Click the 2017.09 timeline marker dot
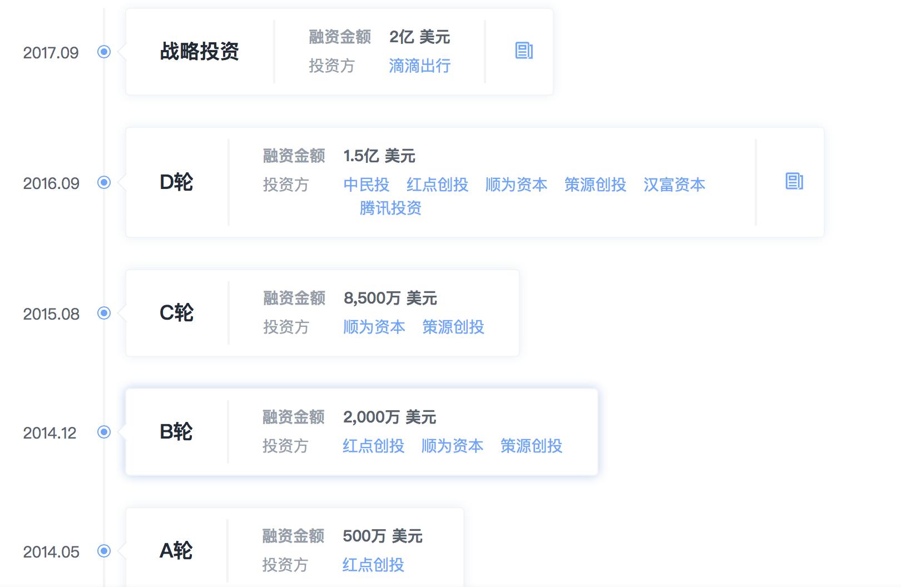Viewport: 901px width, 587px height. 104,52
